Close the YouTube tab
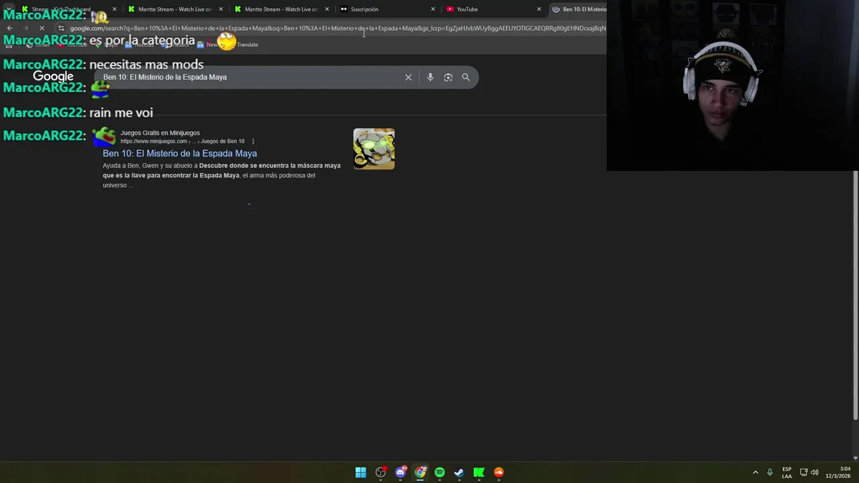Screen dimensions: 859x483 pos(539,9)
